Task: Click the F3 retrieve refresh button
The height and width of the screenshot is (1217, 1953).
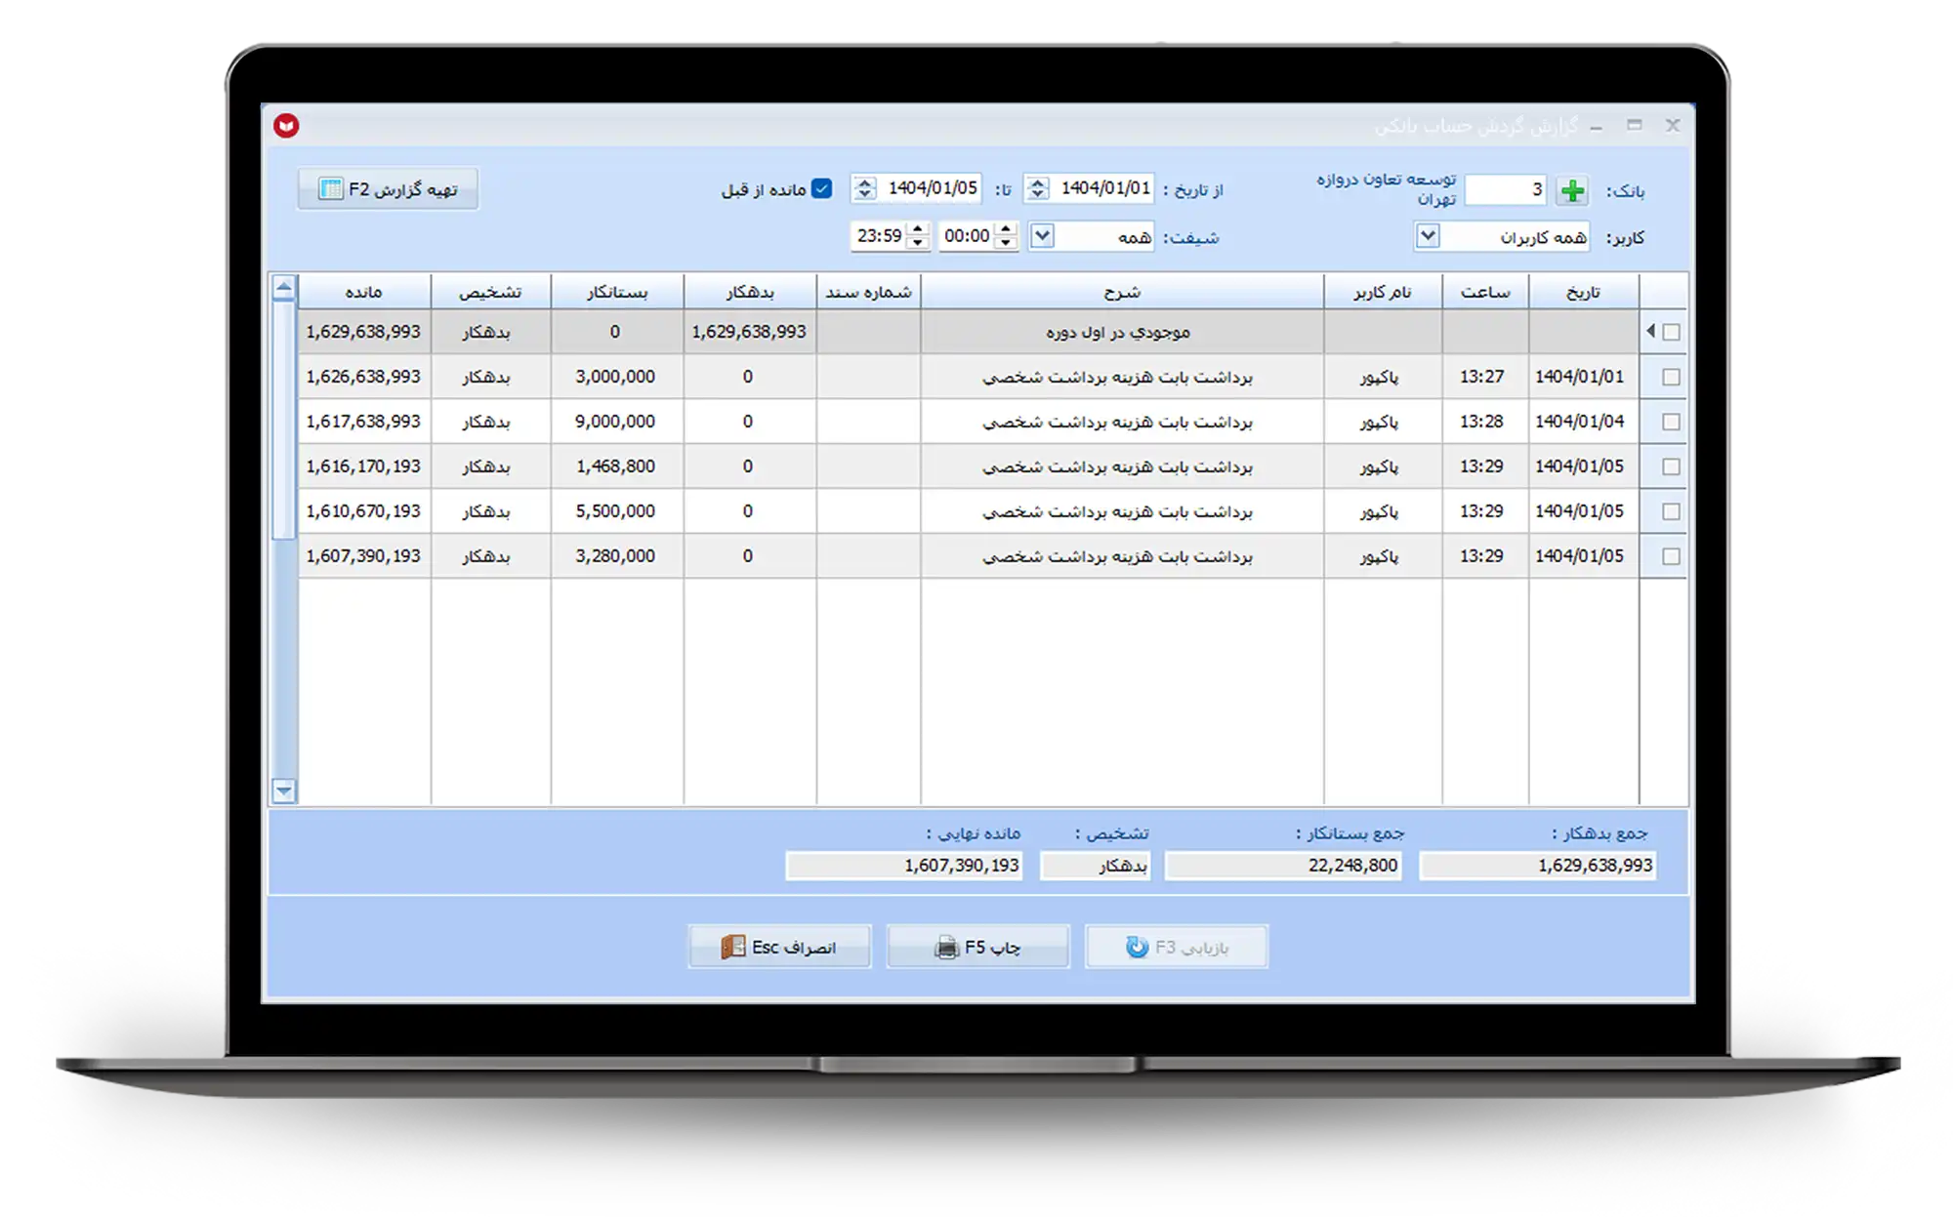Action: pyautogui.click(x=1176, y=947)
